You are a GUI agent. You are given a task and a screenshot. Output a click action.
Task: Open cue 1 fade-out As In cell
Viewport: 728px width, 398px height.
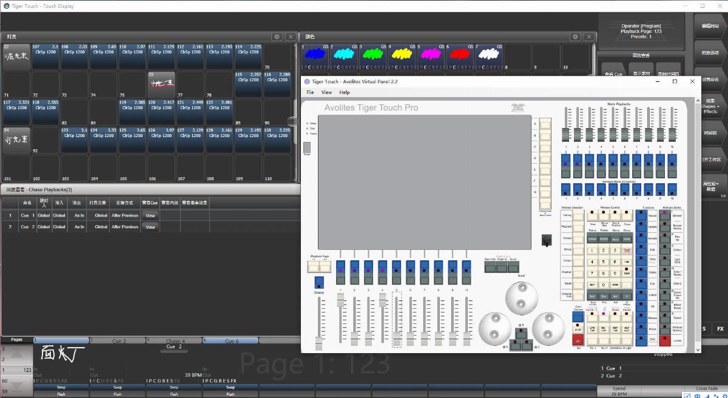pos(79,215)
